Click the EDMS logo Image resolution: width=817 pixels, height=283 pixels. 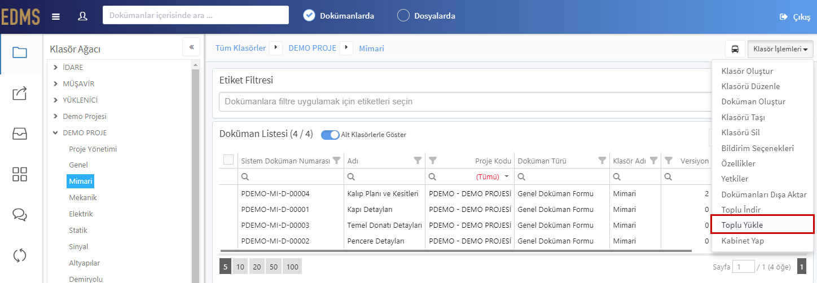20,17
